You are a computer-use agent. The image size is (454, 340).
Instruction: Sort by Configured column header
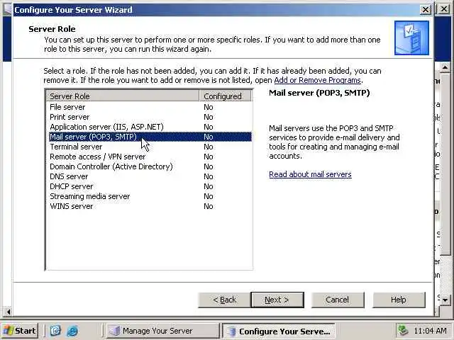[226, 96]
